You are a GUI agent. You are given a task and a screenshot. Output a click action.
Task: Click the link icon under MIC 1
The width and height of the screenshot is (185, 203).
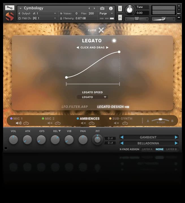click(26, 123)
